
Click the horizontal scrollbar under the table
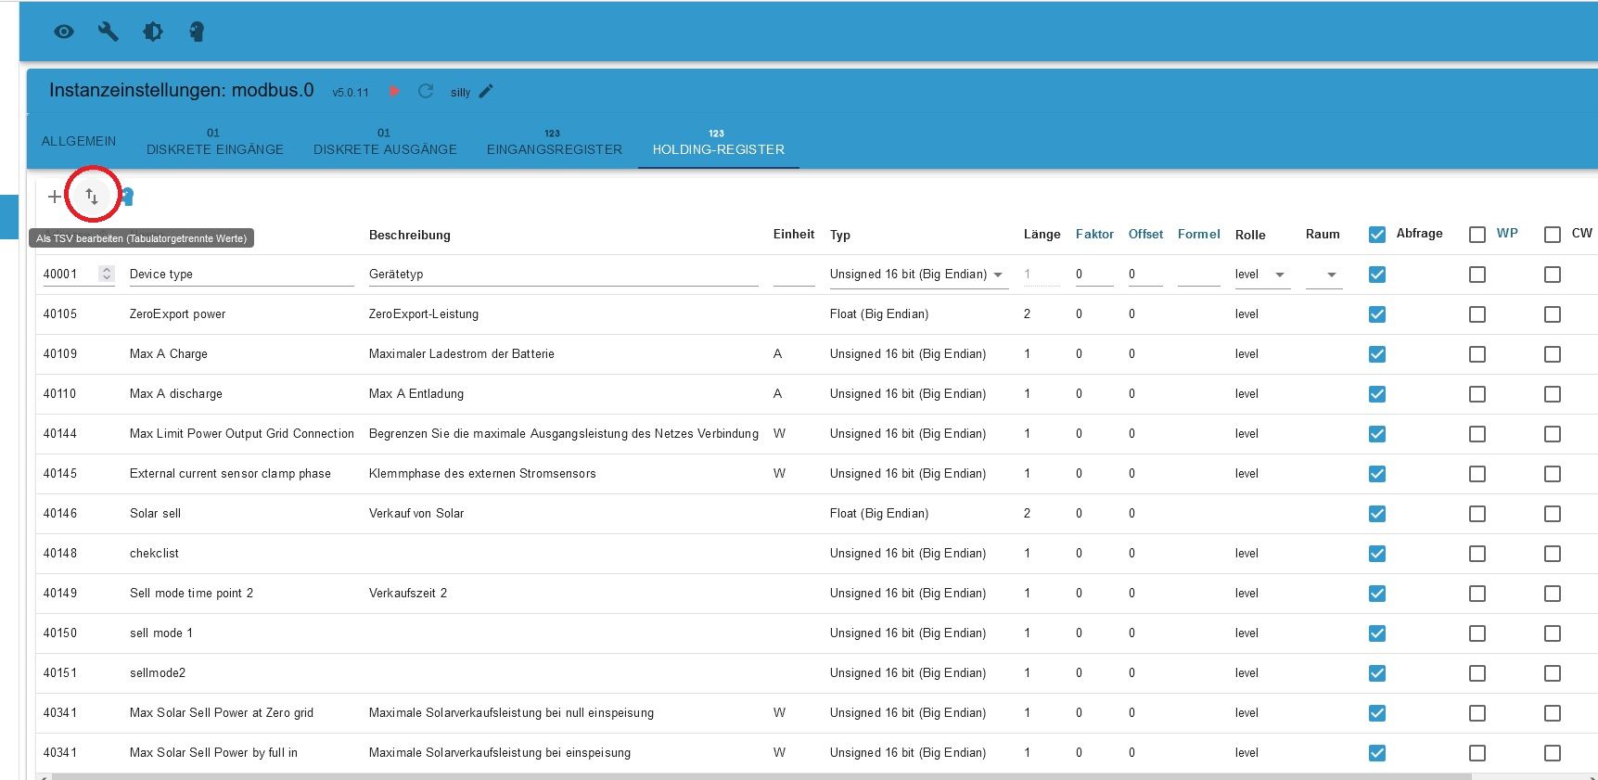click(x=761, y=776)
